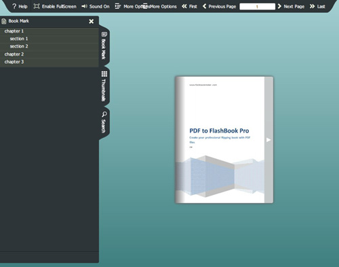
Task: Click the PDF to FlashBook Pro title
Action: pyautogui.click(x=219, y=130)
